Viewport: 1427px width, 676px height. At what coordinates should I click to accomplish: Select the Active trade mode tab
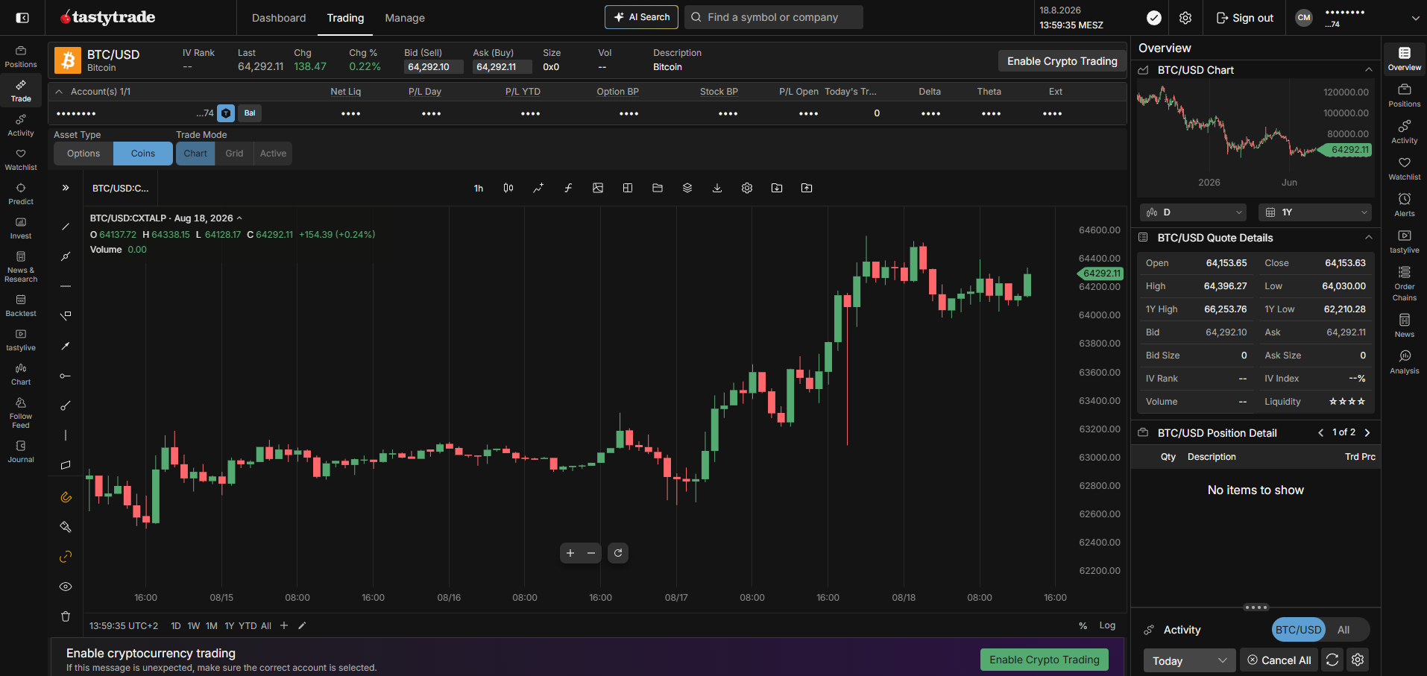[x=273, y=154]
